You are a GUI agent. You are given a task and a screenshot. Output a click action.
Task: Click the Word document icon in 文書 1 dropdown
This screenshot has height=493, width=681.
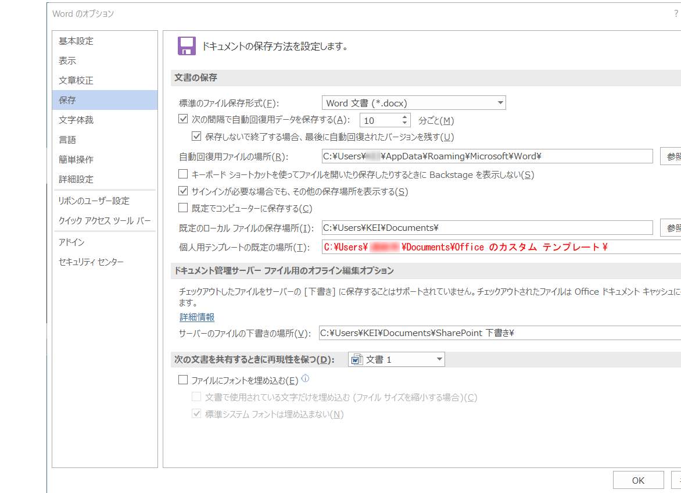[357, 360]
